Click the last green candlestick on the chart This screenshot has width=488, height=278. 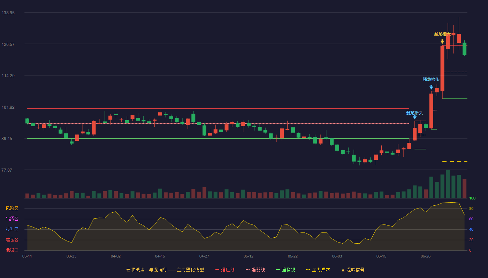pyautogui.click(x=465, y=49)
